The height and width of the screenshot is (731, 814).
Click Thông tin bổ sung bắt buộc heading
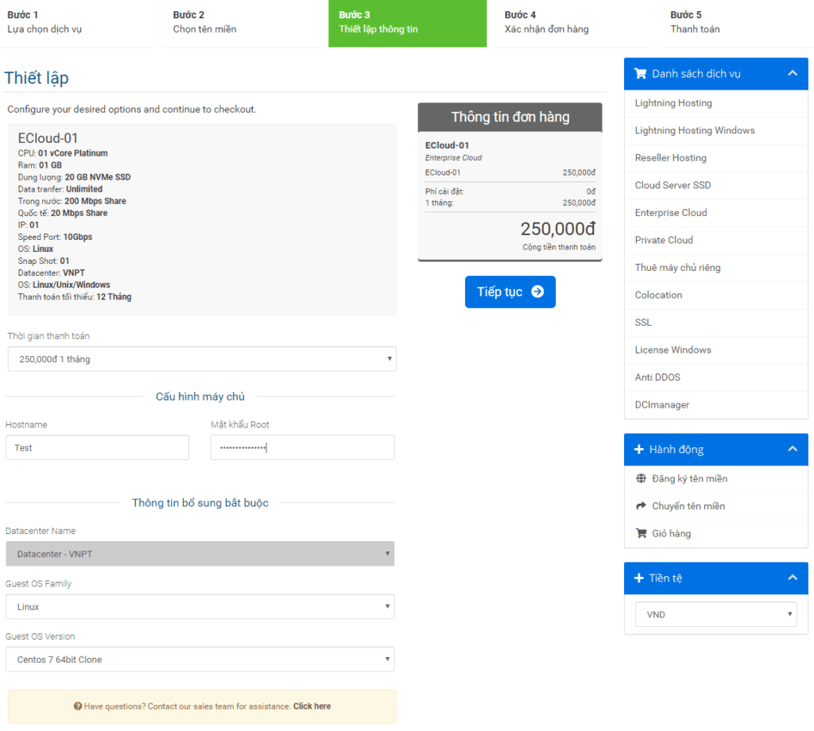(200, 503)
